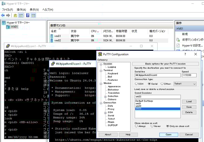
Task: Select Proxy in category tree
Action: click(x=111, y=109)
